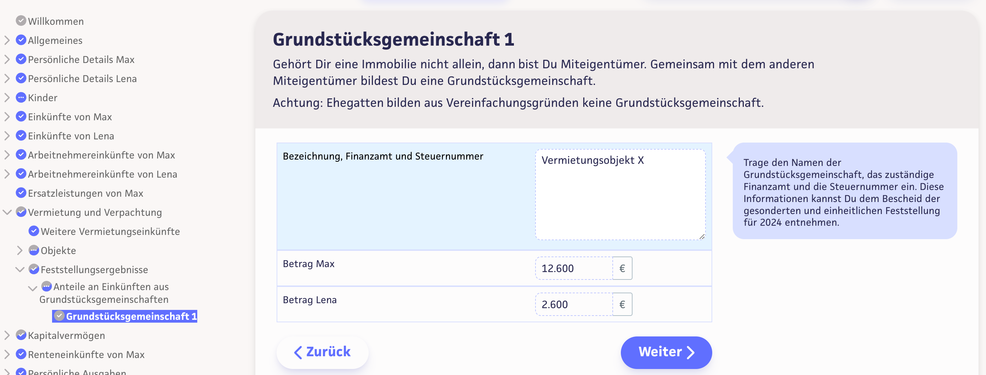Focus the Bezeichnung, Finanzamt und Steuernummer textarea
The image size is (986, 375).
(x=620, y=194)
